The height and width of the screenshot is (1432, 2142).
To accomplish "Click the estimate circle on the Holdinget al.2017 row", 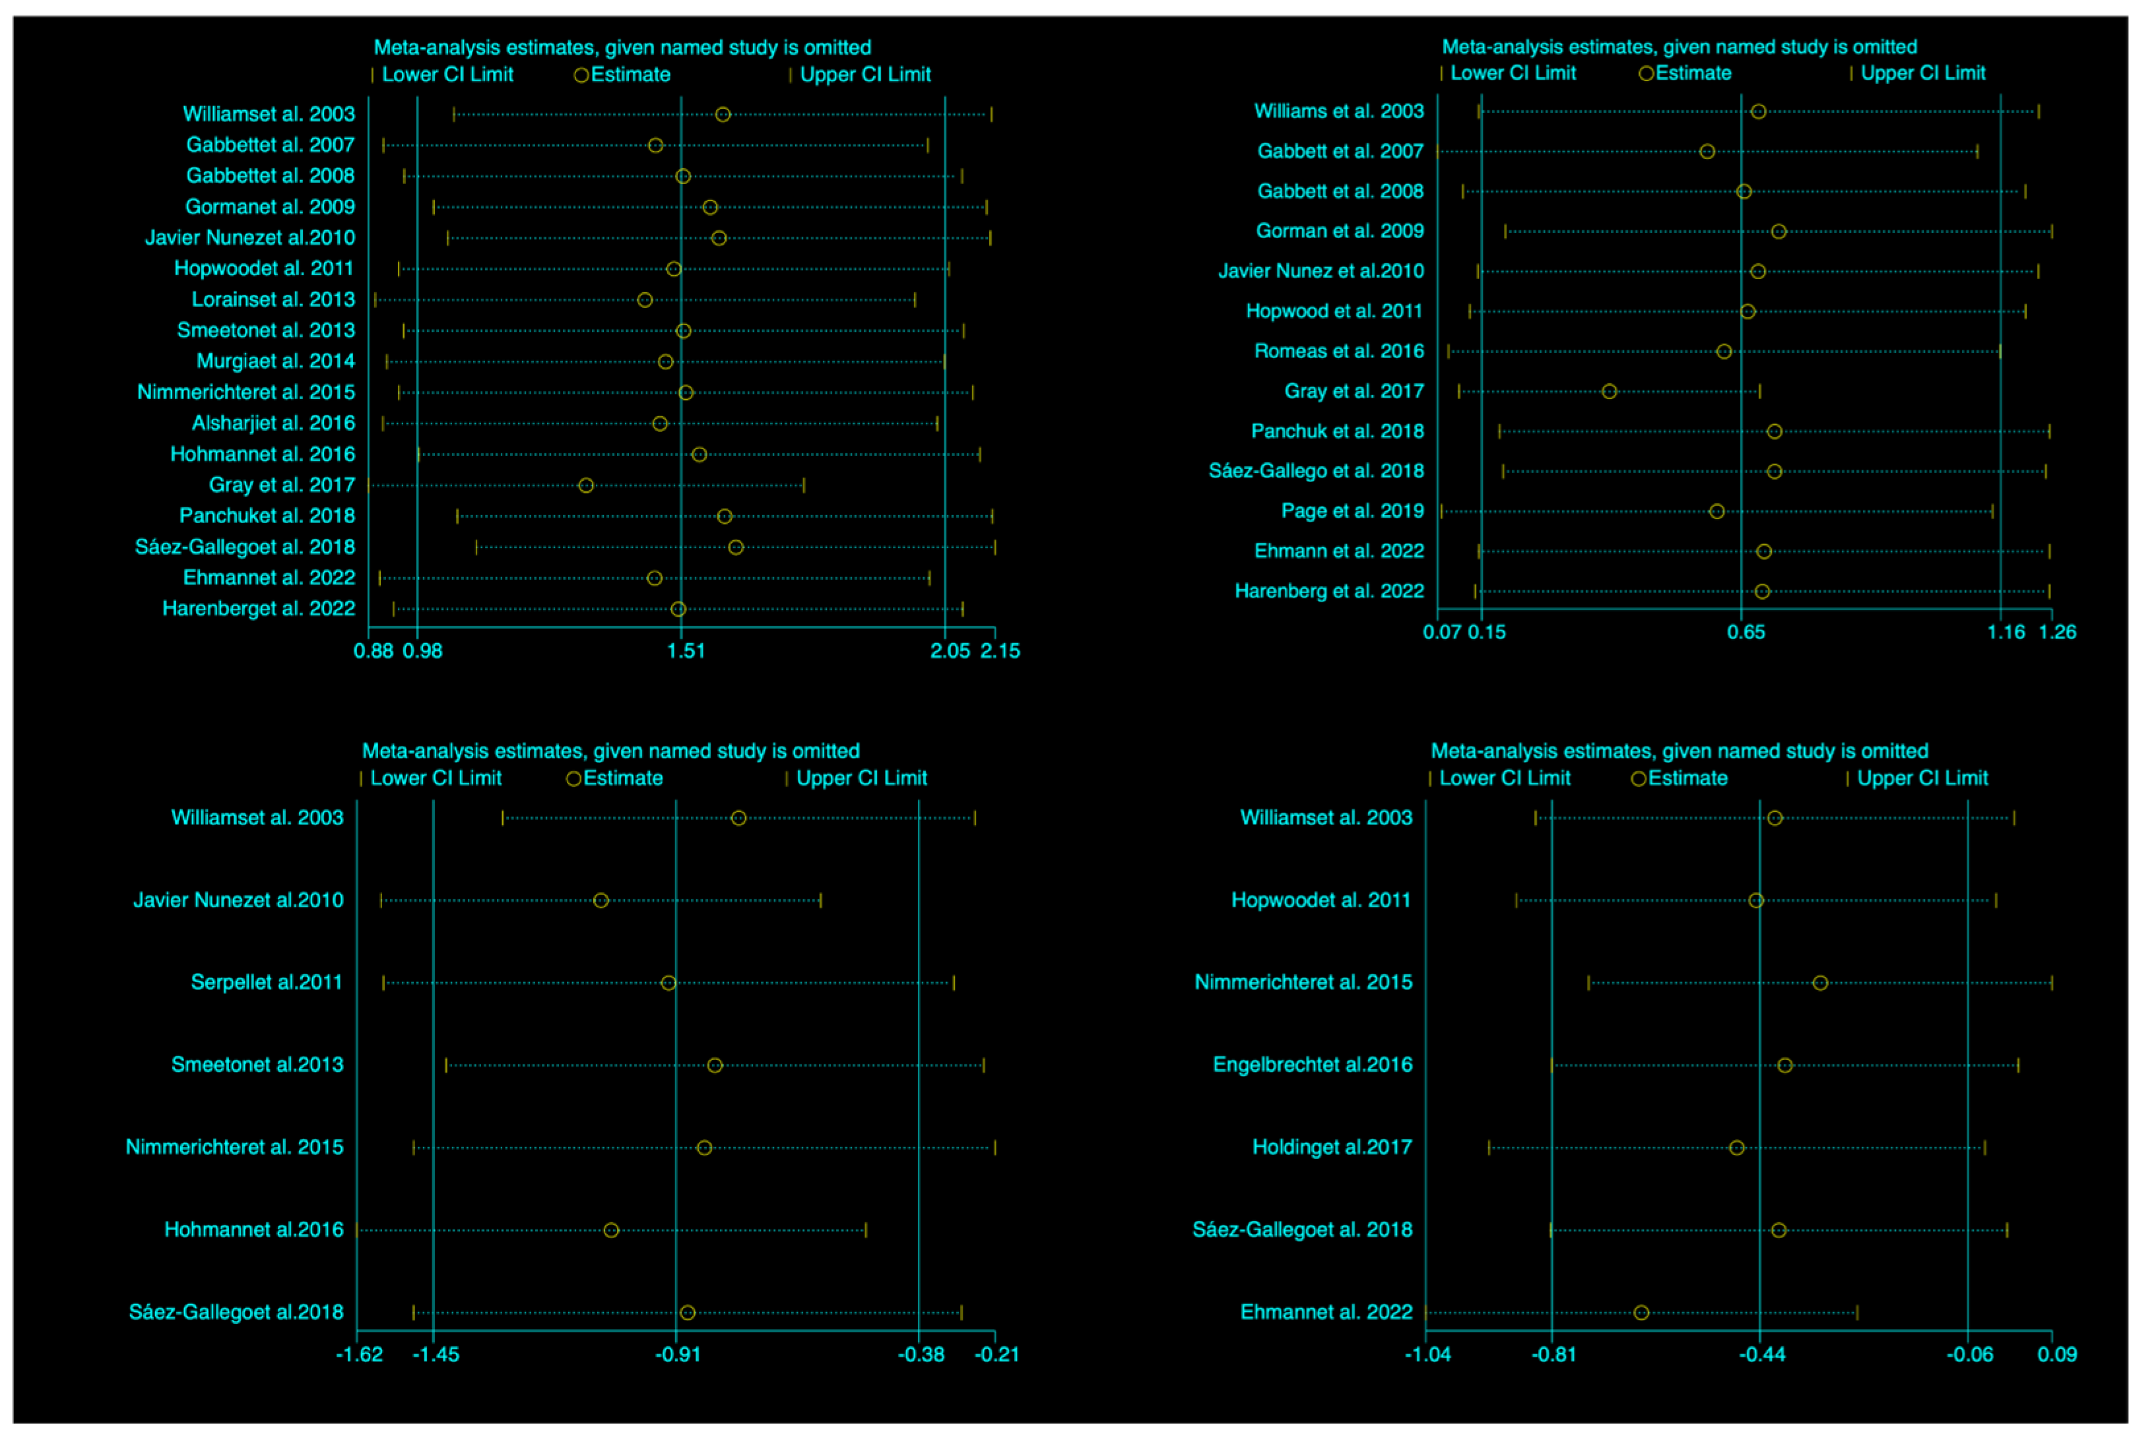I will [1736, 1148].
